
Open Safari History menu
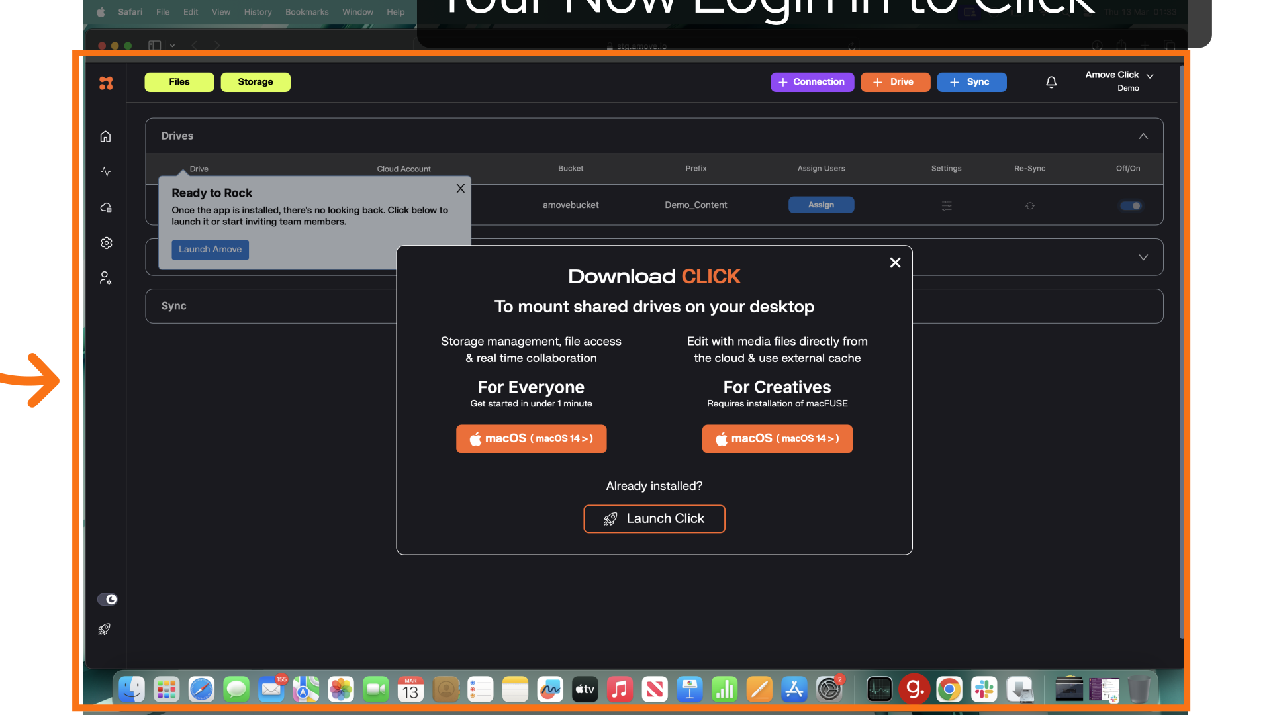tap(258, 12)
